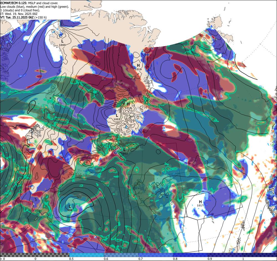Click the '0.5' color scale label
Screen dimensions: 277x261
[71, 259]
